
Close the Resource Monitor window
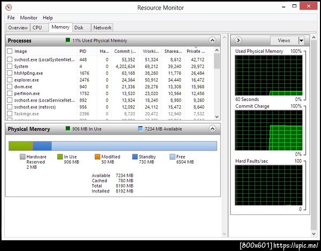309,6
